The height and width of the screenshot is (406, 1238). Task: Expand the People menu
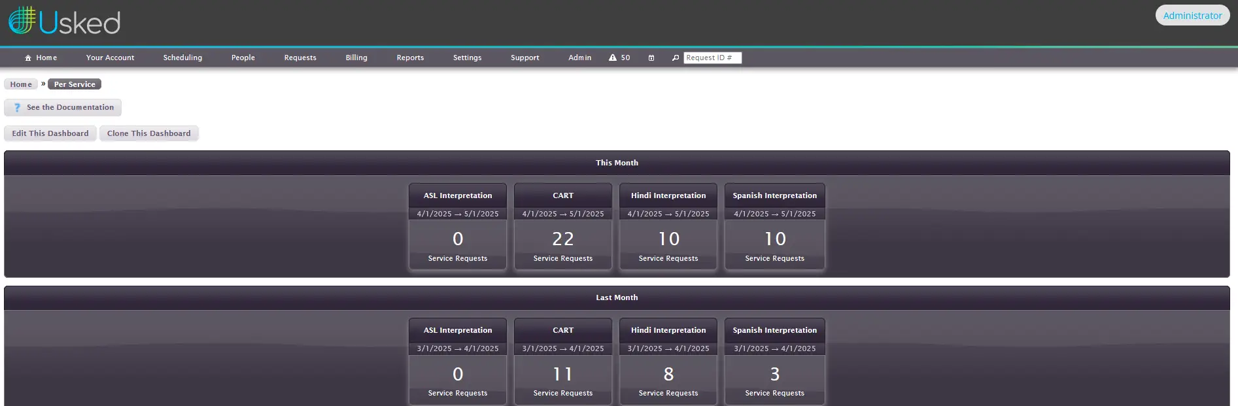[x=243, y=58]
